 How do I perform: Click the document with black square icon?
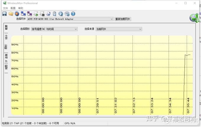[42, 14]
